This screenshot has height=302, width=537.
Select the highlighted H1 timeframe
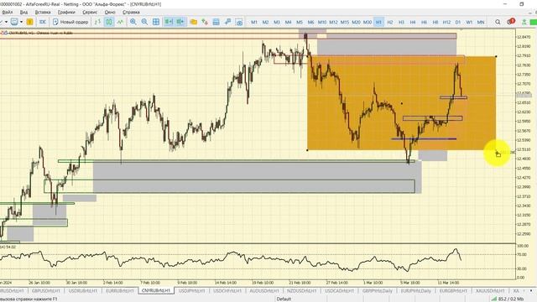click(x=378, y=22)
